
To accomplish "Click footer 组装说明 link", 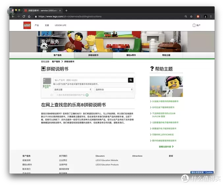I will coord(26,160).
